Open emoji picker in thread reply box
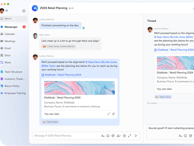 coord(185,136)
